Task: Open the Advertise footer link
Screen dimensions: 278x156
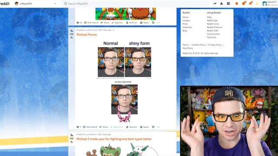Action: [x=187, y=27]
